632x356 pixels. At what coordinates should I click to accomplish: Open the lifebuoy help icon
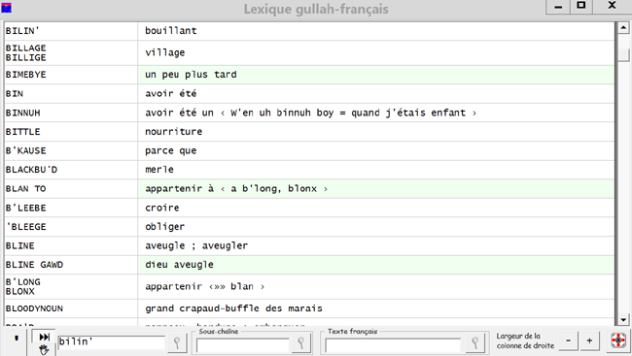(618, 340)
